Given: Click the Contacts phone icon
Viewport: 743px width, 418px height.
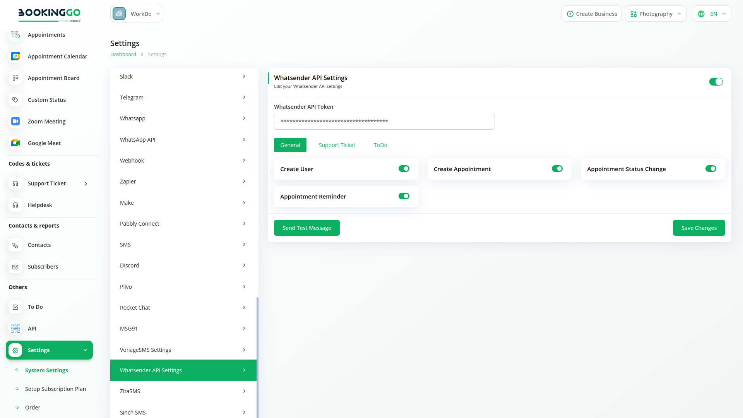Looking at the screenshot, I should click(x=15, y=245).
